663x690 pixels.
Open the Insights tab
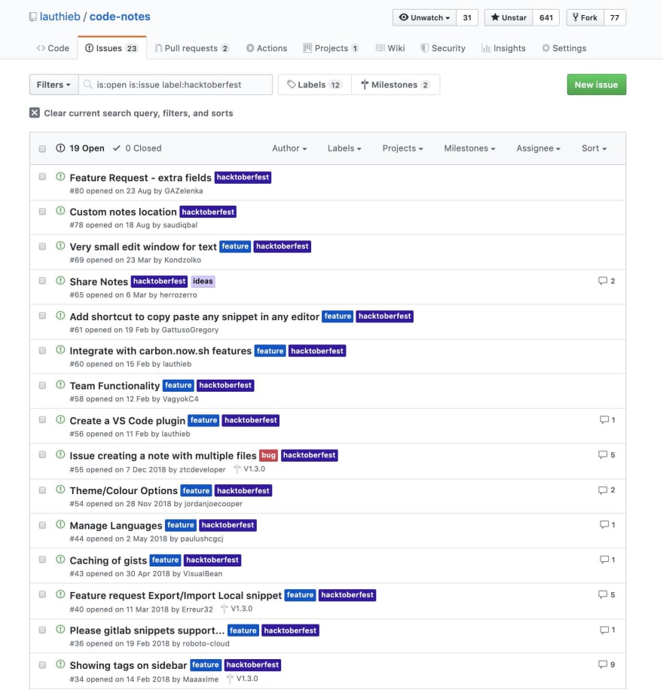pyautogui.click(x=503, y=48)
